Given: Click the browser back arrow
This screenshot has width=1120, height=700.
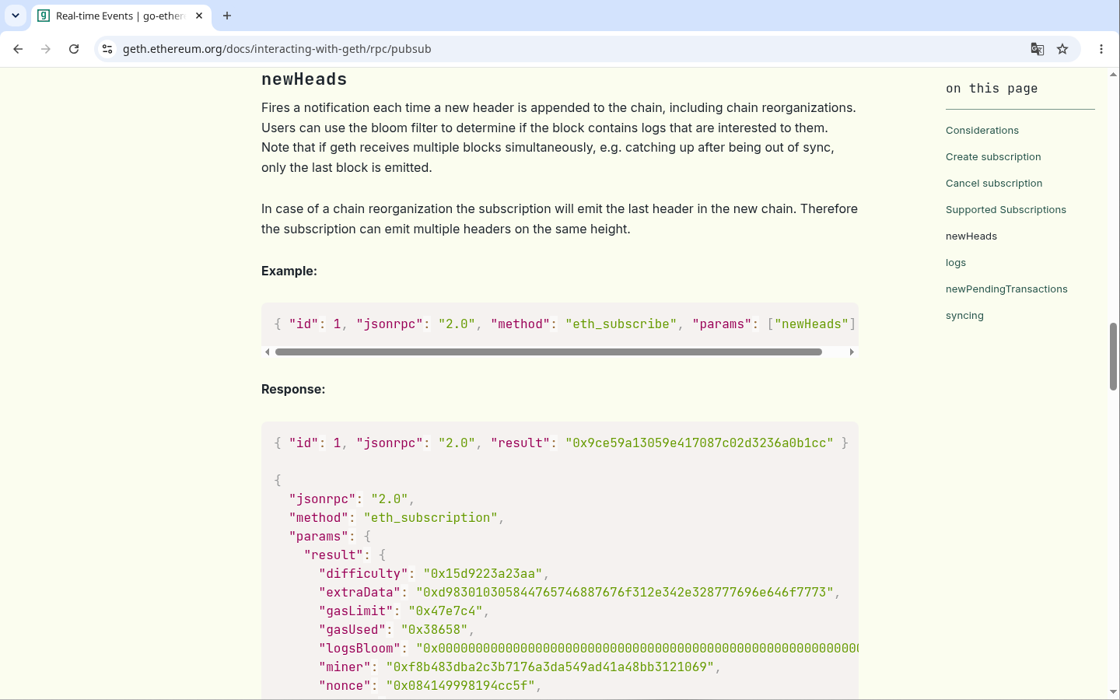Looking at the screenshot, I should (18, 49).
